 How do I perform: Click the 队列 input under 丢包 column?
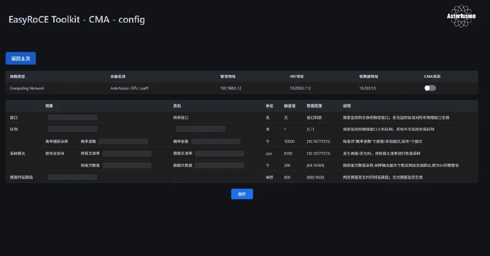click(x=201, y=129)
